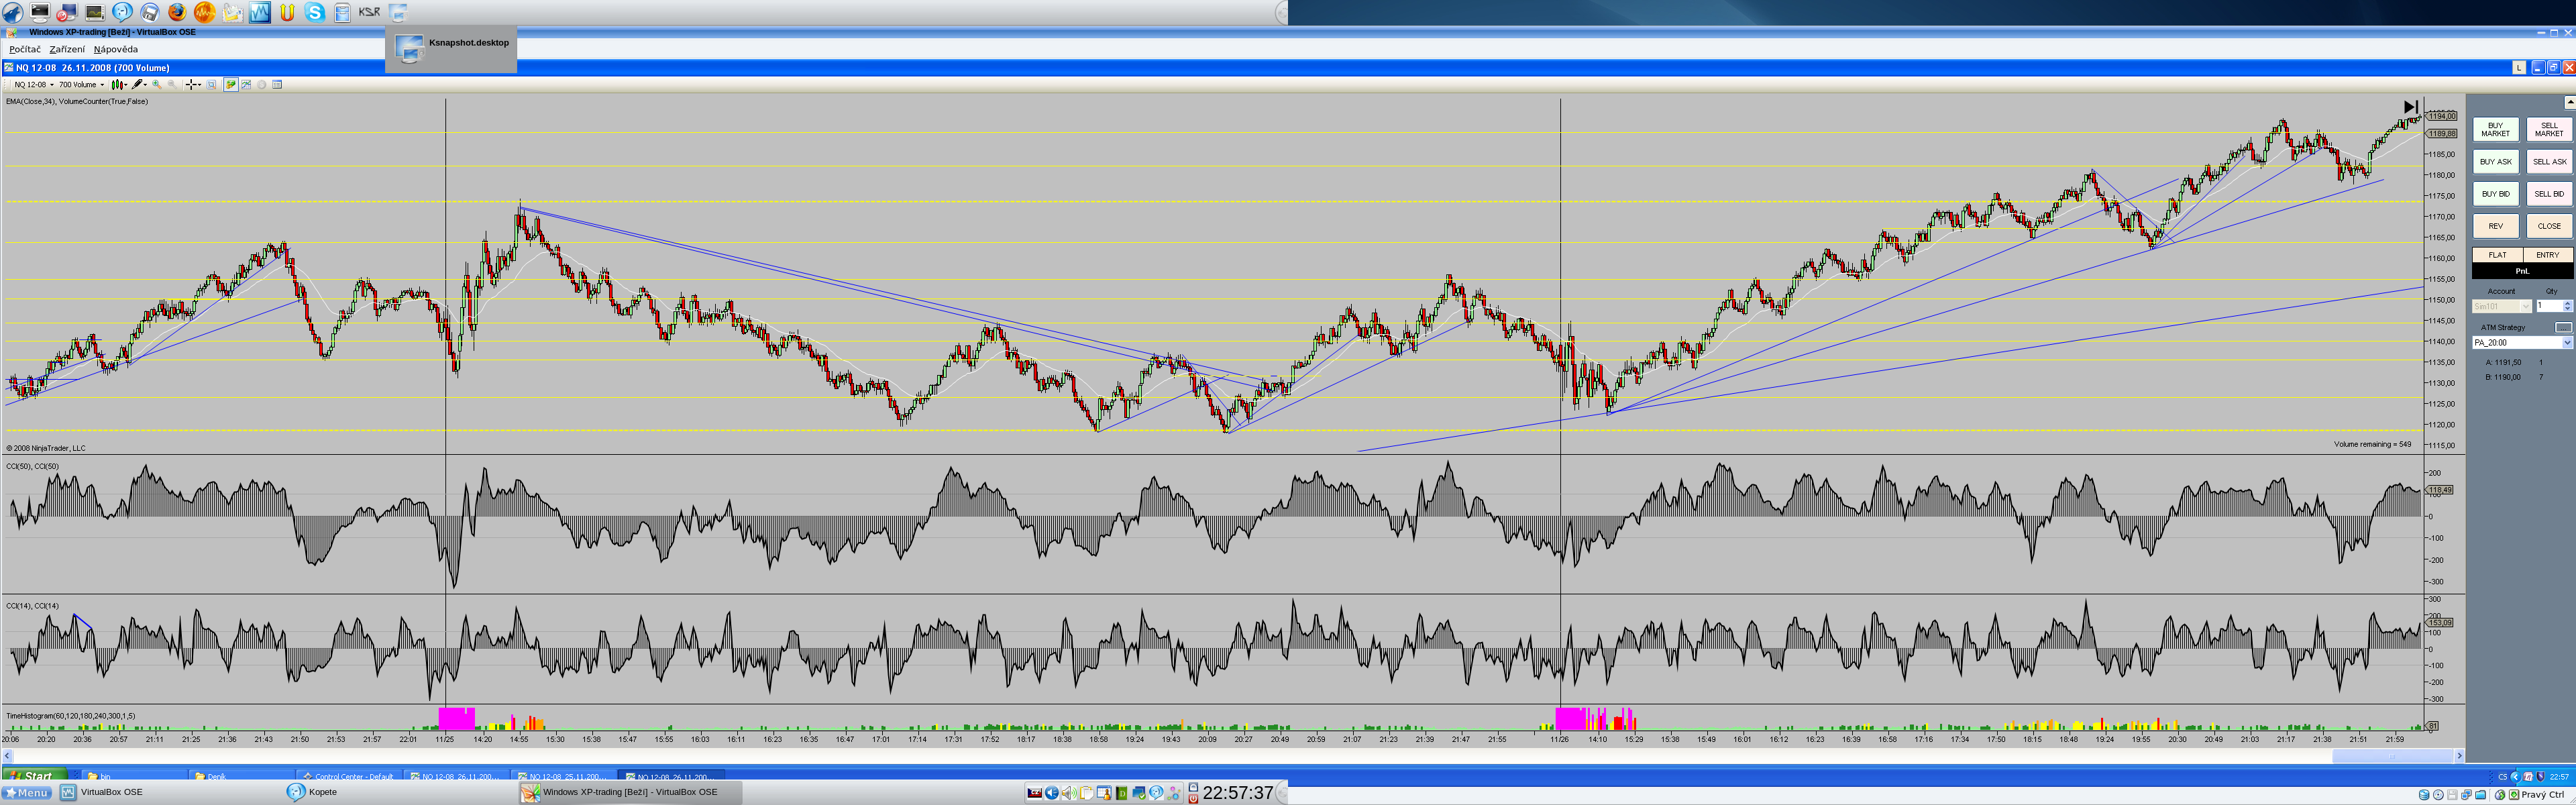Toggle the chart trader money icon
Screen dimensions: 2576x805
231,85
